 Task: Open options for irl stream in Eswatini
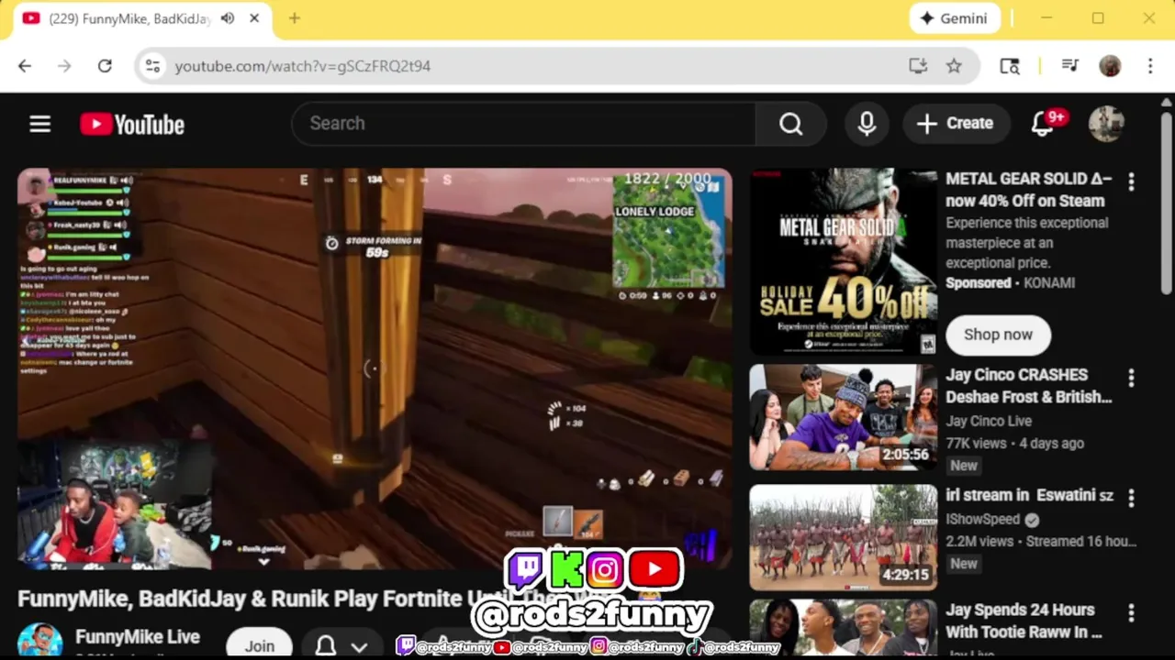point(1131,498)
